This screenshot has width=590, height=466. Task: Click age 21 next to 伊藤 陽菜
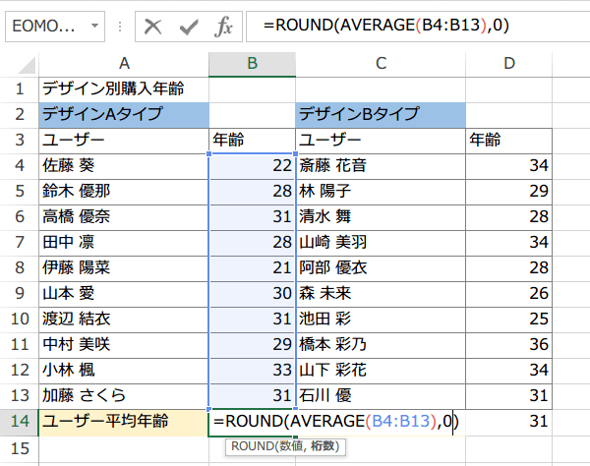(252, 268)
